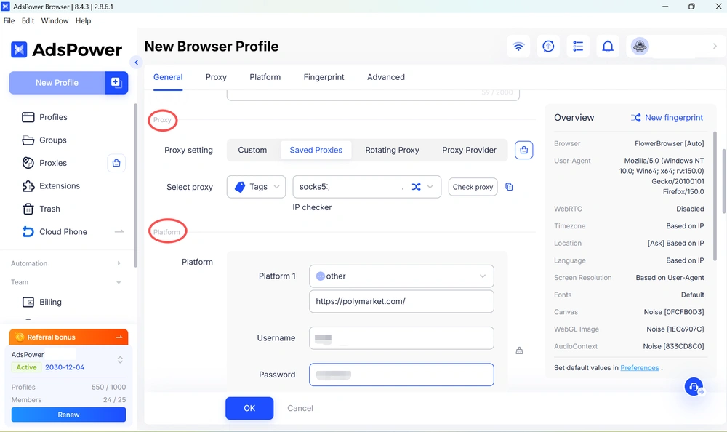This screenshot has height=432, width=727.
Task: Click the New Profile button
Action: pyautogui.click(x=57, y=83)
